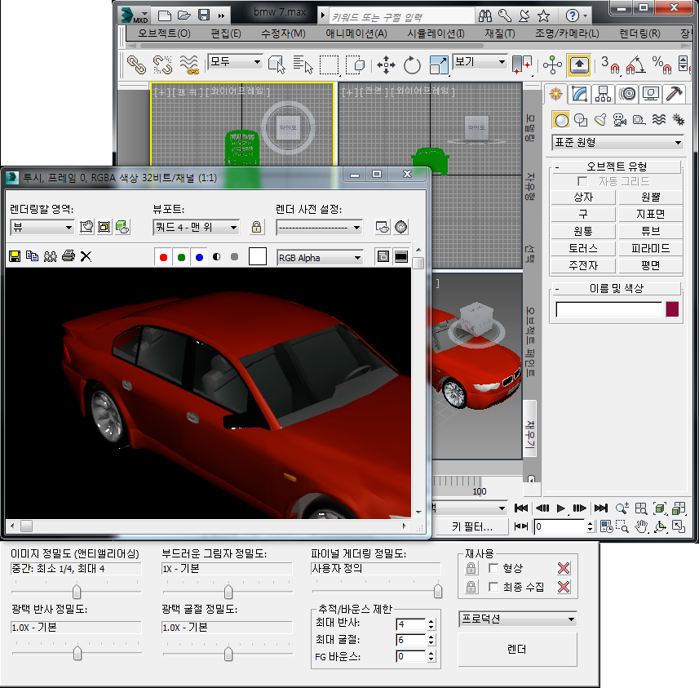Screen dimensions: 699x688
Task: Toggle the monochrome display button
Action: [234, 257]
